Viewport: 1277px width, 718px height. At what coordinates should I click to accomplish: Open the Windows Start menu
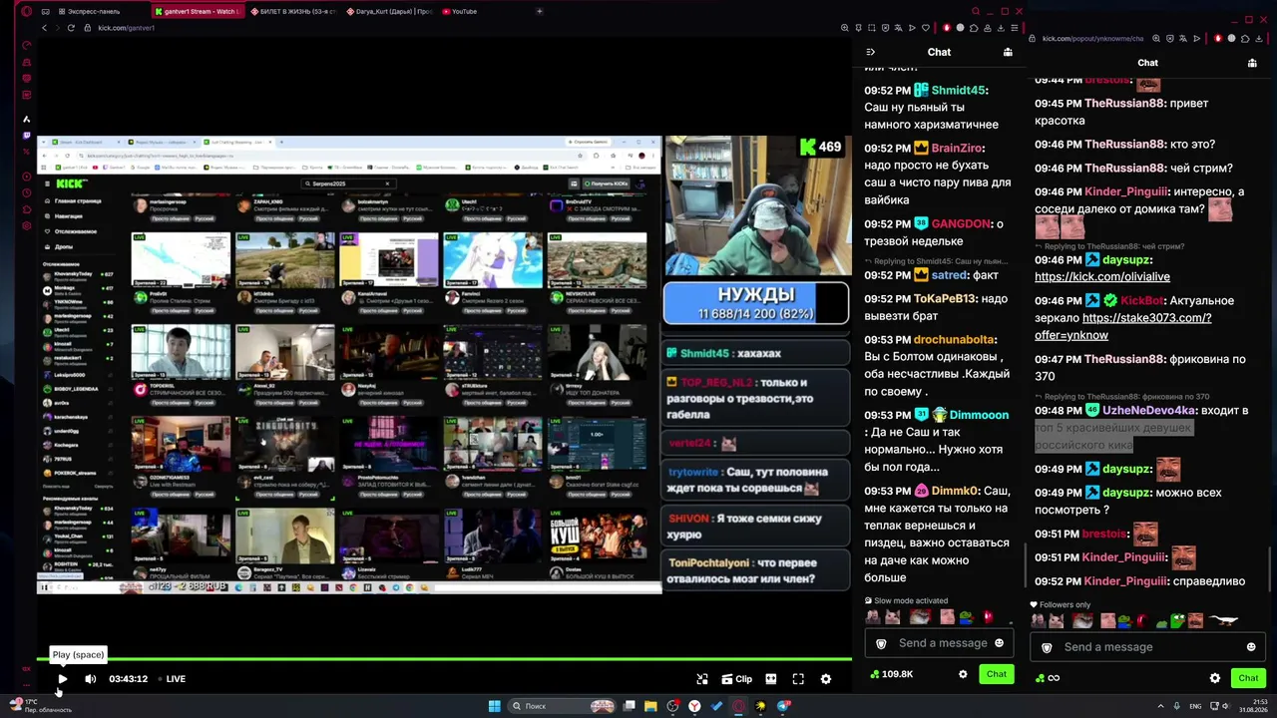pos(494,706)
